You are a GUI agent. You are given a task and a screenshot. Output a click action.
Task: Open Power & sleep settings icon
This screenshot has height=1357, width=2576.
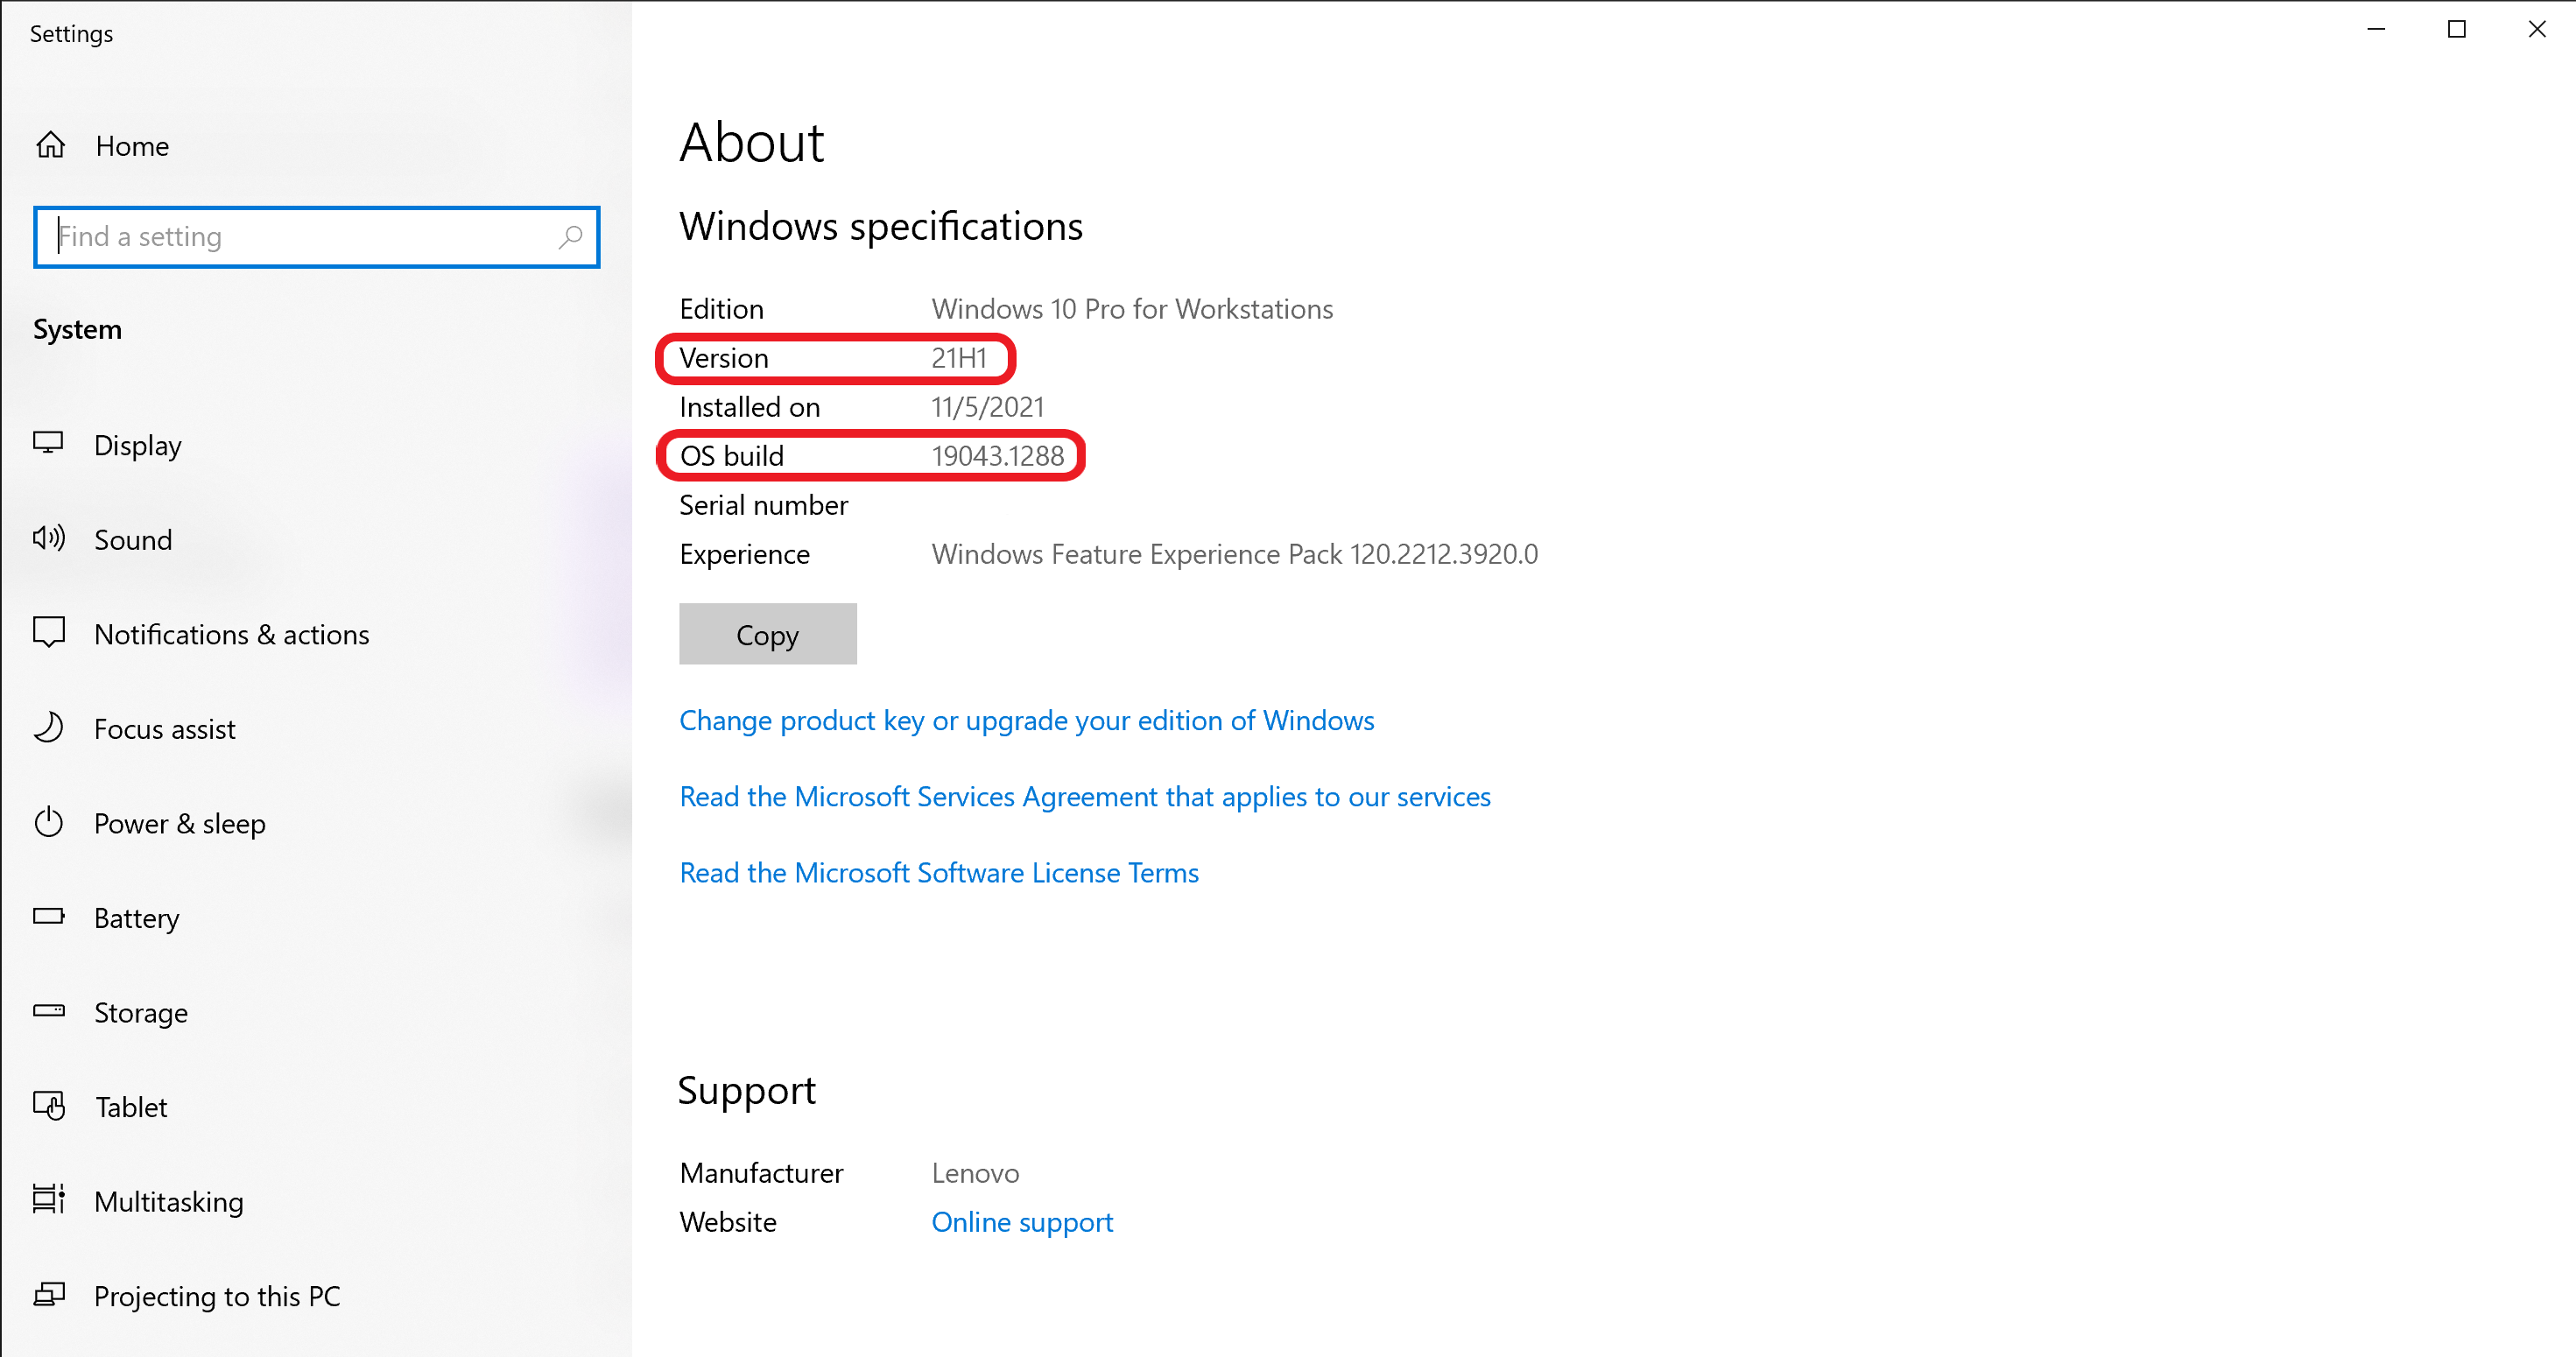point(48,822)
